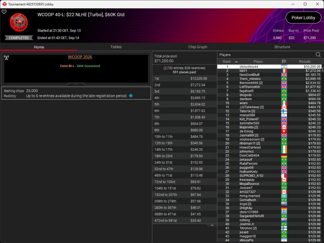The height and width of the screenshot is (243, 324).
Task: Open the Chip Graph tab
Action: [197, 47]
